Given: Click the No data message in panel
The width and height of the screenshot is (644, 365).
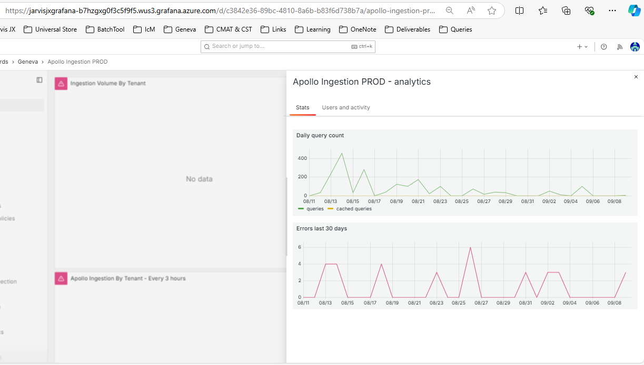Looking at the screenshot, I should (199, 179).
